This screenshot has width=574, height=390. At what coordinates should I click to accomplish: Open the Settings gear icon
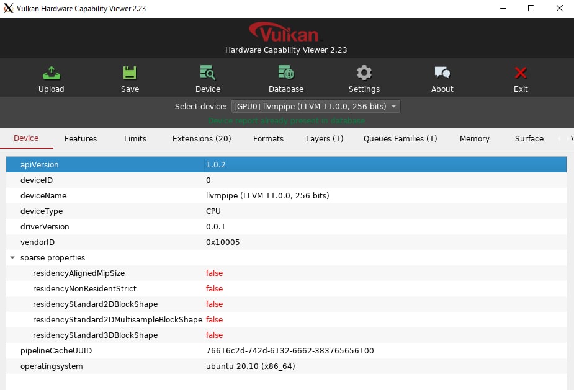coord(364,73)
